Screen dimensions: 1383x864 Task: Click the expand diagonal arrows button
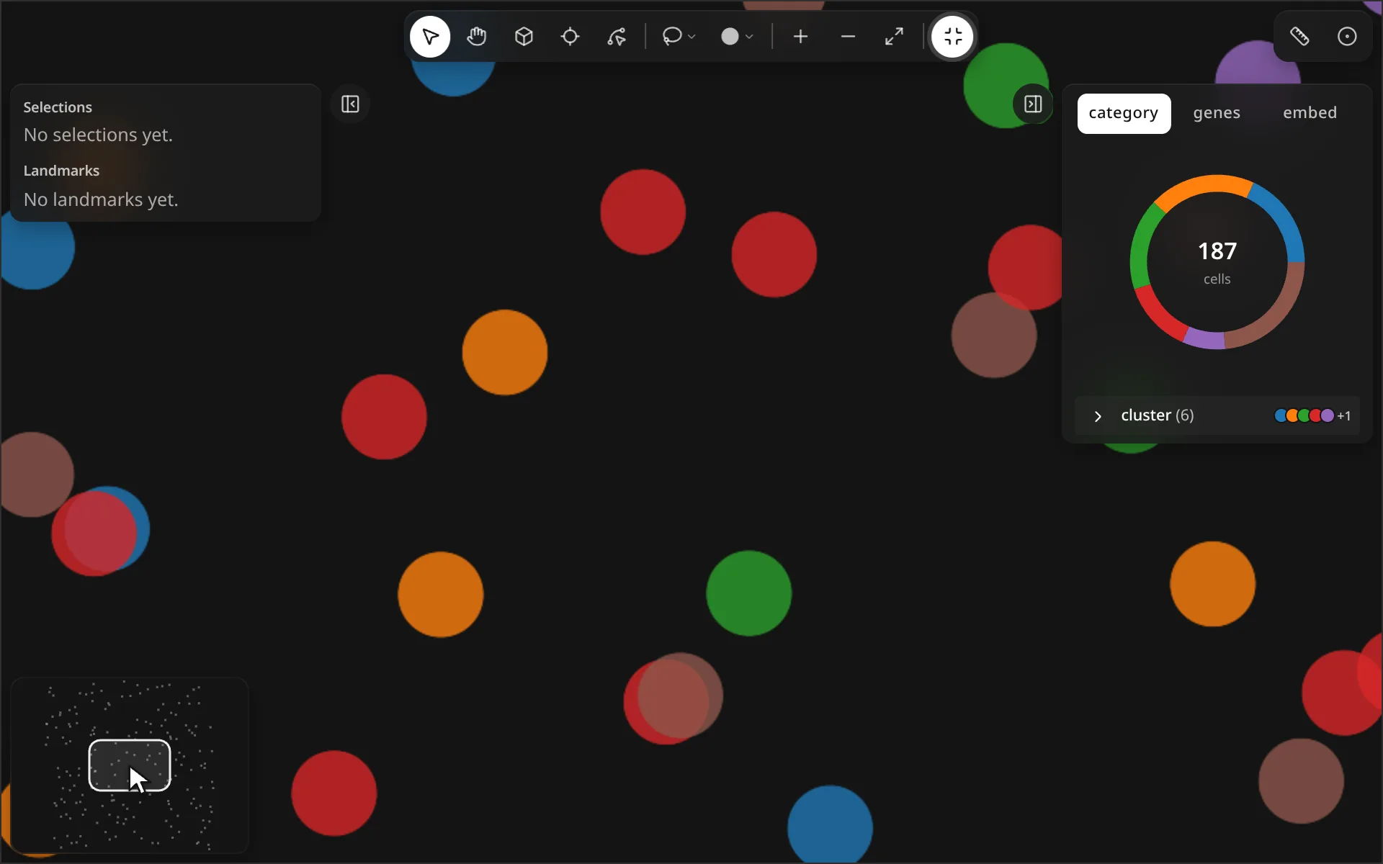(x=894, y=37)
